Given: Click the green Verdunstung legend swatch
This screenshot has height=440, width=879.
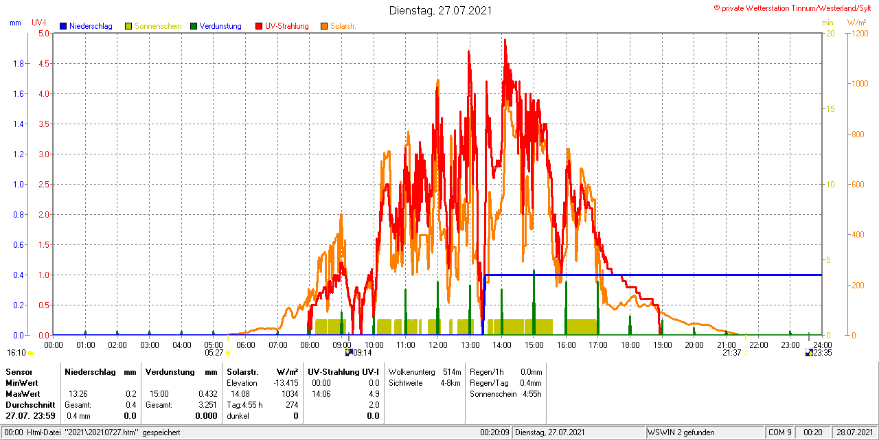Looking at the screenshot, I should [194, 26].
